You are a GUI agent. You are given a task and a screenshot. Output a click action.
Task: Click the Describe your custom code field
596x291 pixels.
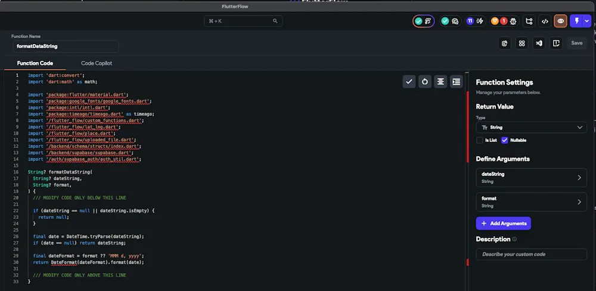tap(532, 254)
